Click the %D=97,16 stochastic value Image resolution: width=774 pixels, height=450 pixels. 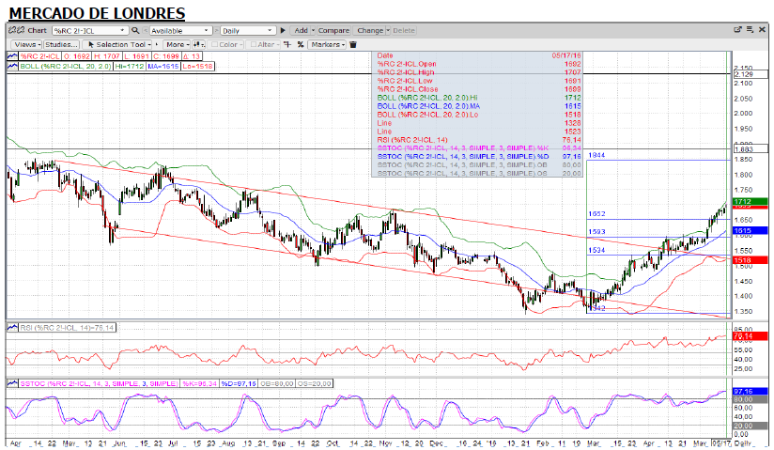tap(239, 383)
